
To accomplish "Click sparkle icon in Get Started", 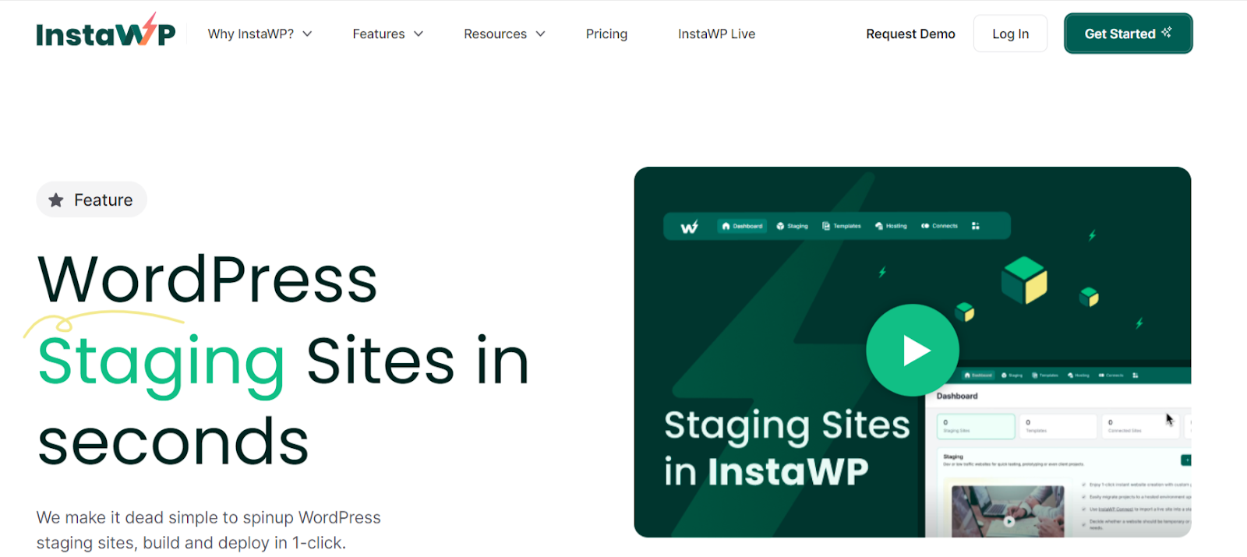I will (1167, 32).
